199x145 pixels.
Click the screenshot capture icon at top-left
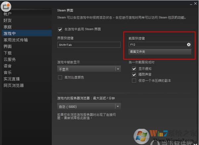(6, 6)
